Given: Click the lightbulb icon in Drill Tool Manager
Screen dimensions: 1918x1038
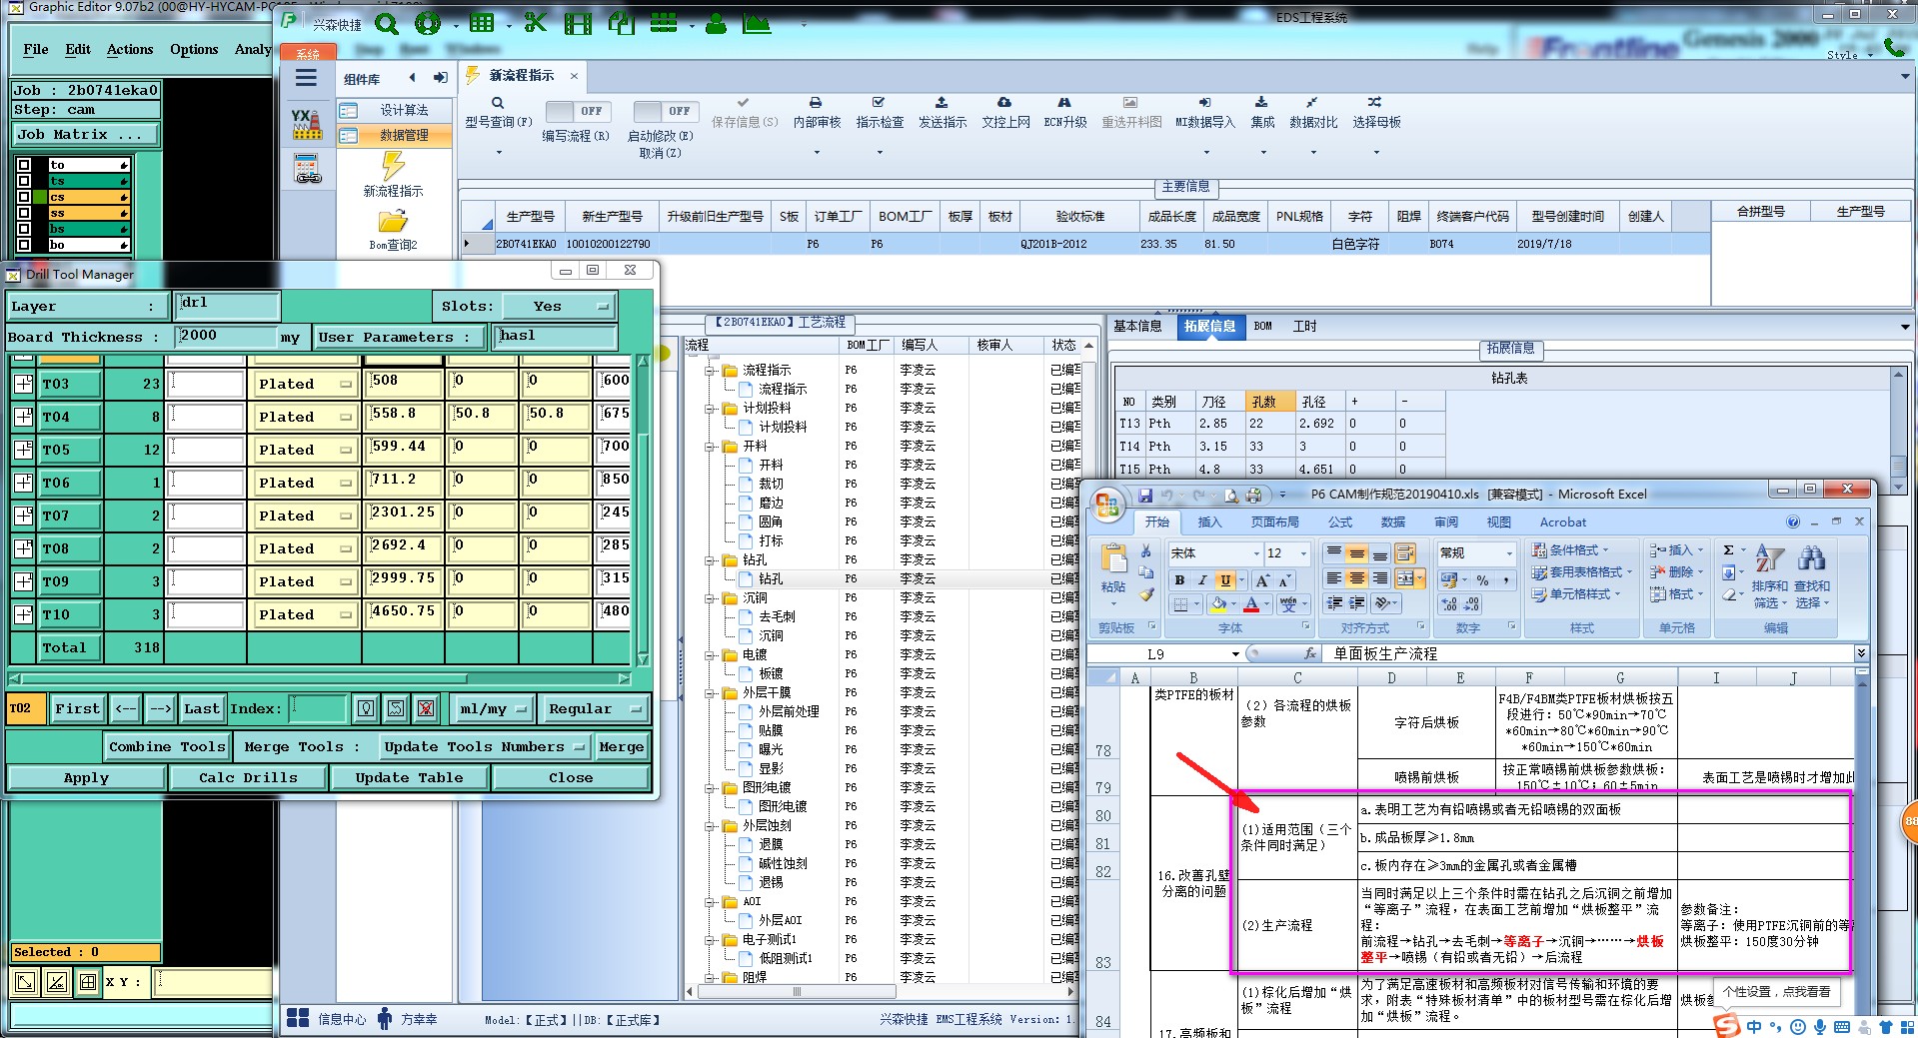Looking at the screenshot, I should (366, 708).
